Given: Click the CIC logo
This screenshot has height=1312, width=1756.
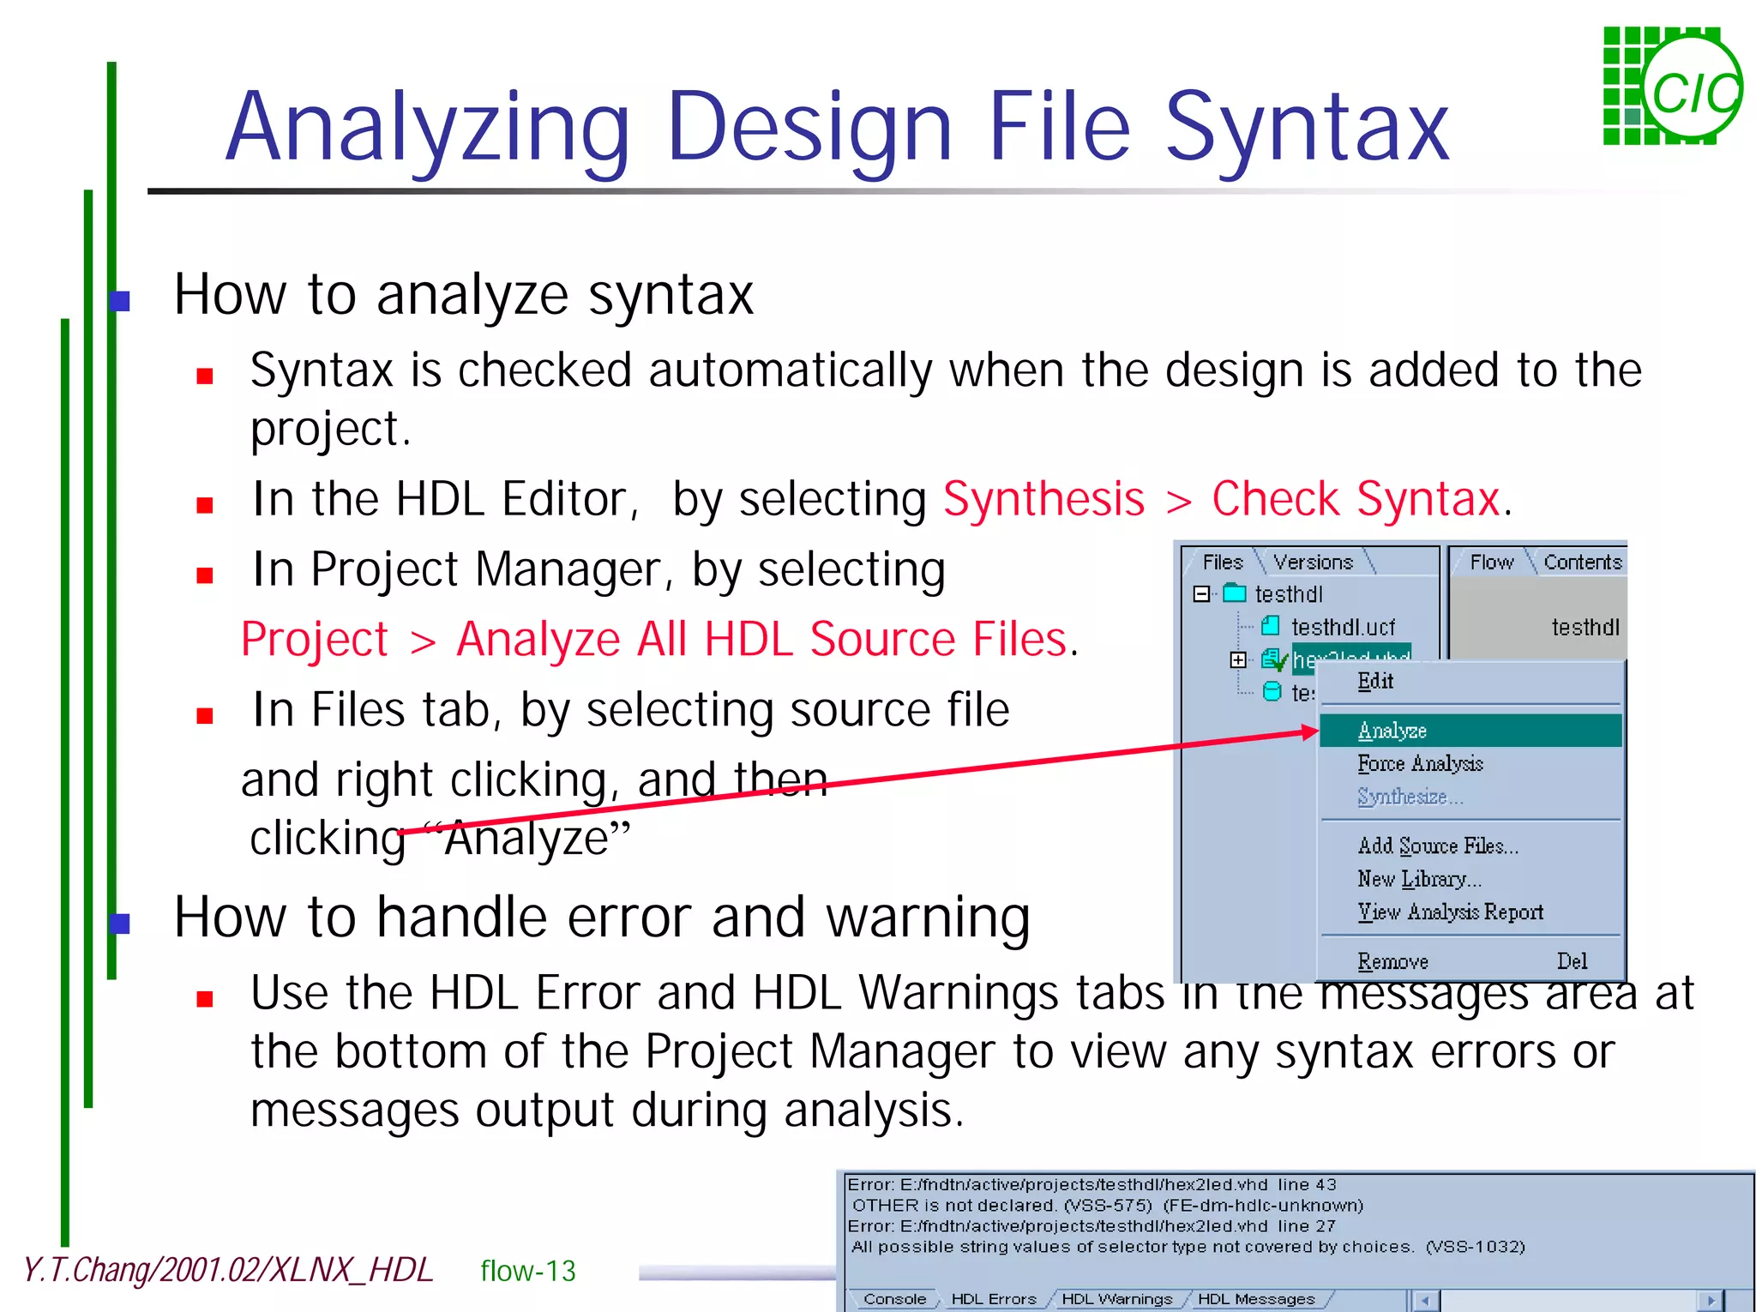Looking at the screenshot, I should [1673, 87].
